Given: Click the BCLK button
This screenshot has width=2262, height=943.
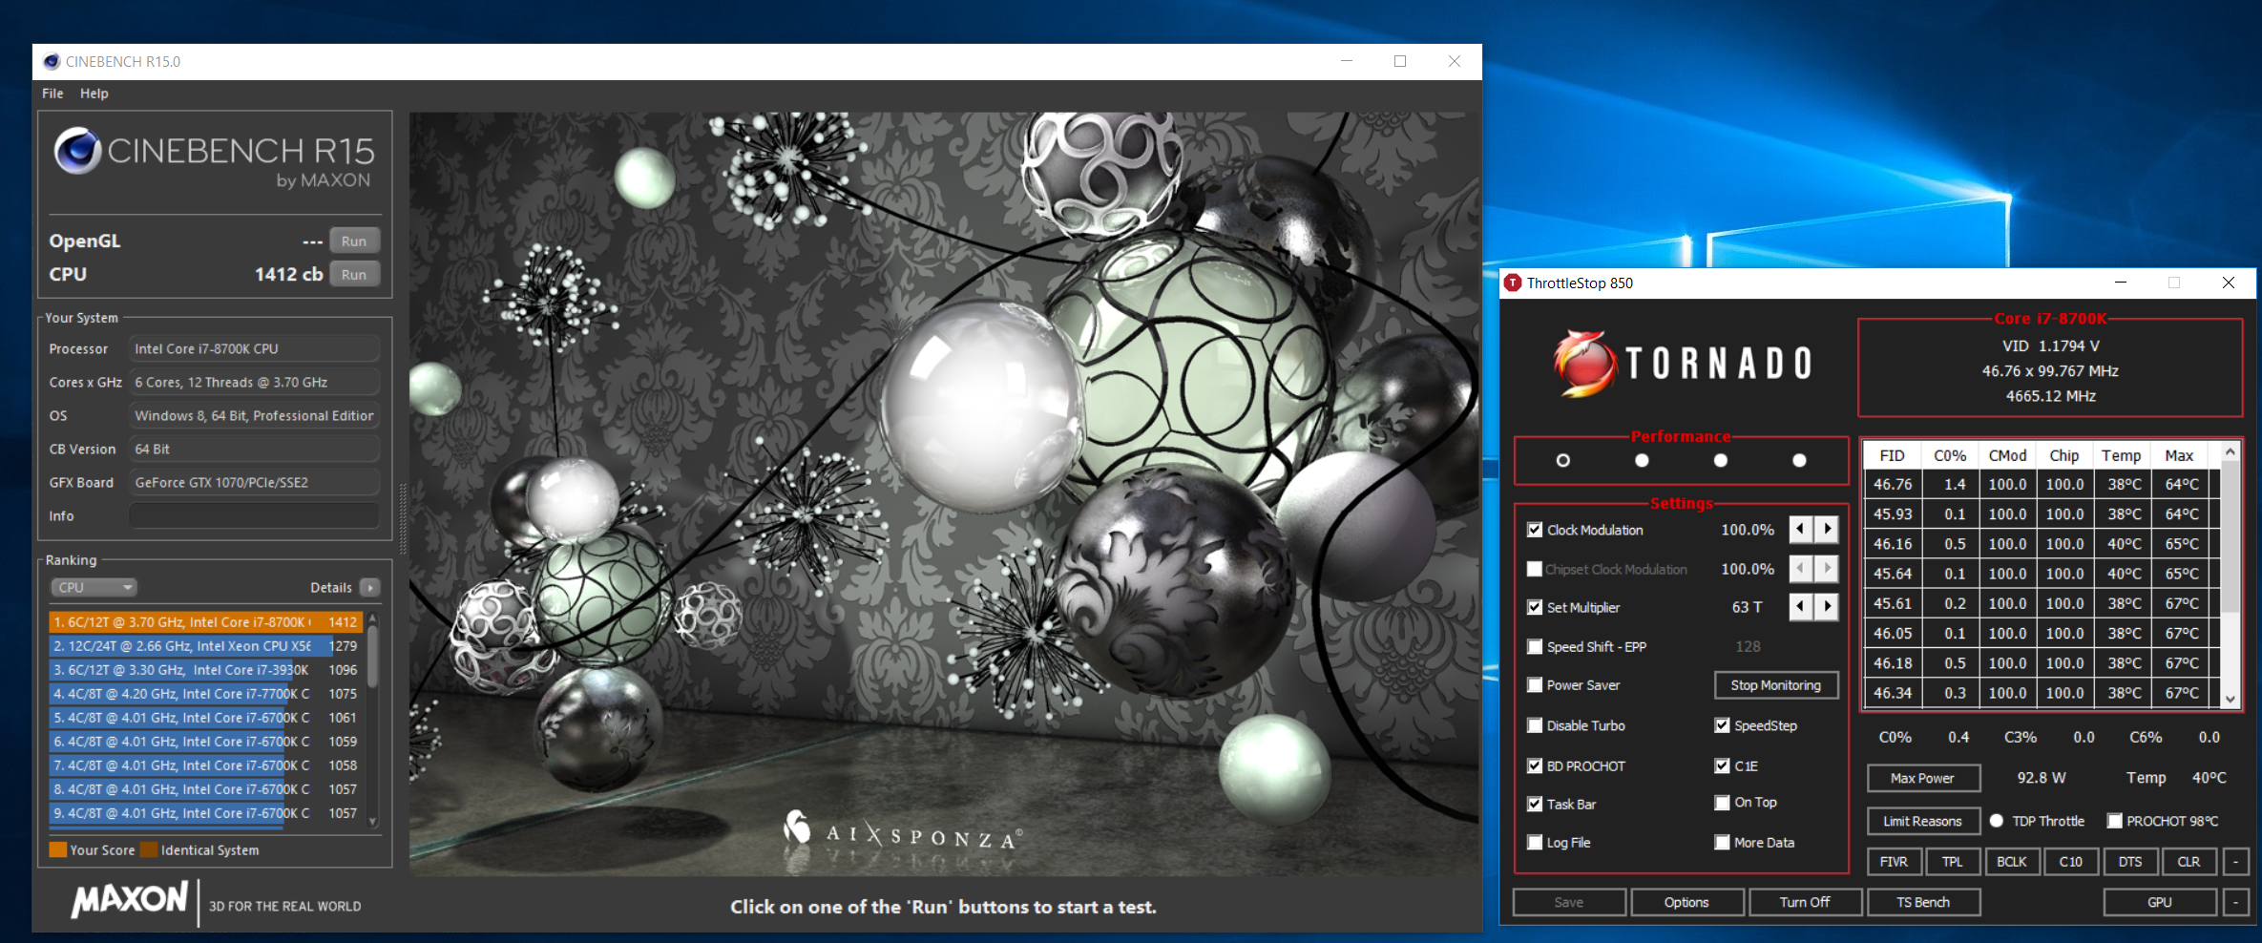Looking at the screenshot, I should click(2012, 862).
